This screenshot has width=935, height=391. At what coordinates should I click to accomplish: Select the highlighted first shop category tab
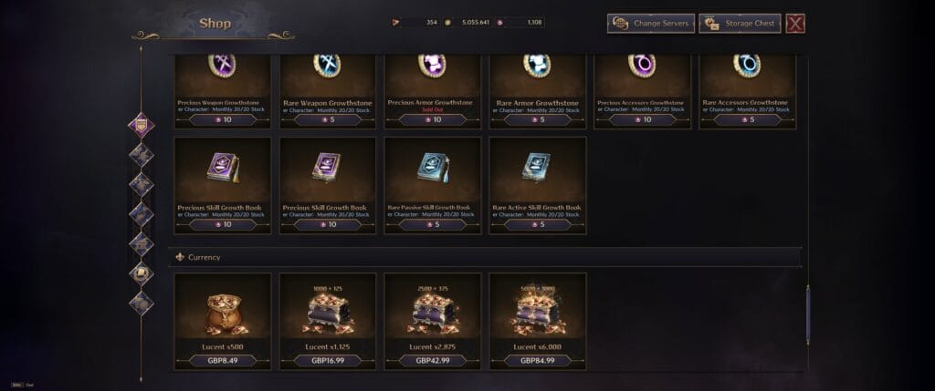click(142, 125)
